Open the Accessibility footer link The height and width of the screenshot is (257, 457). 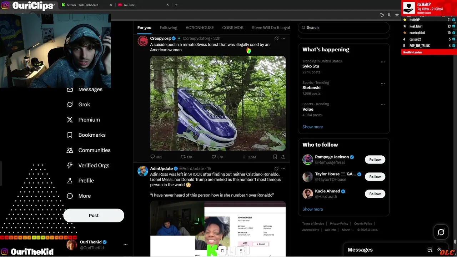[x=311, y=230]
